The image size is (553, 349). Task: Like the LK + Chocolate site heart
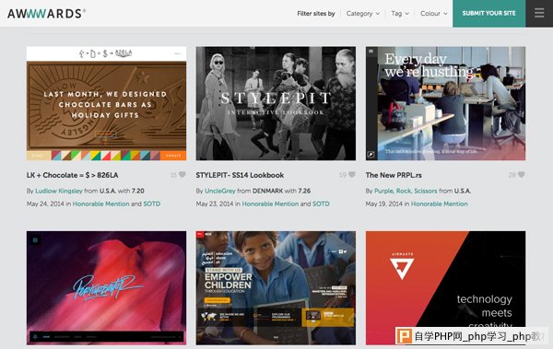[182, 175]
